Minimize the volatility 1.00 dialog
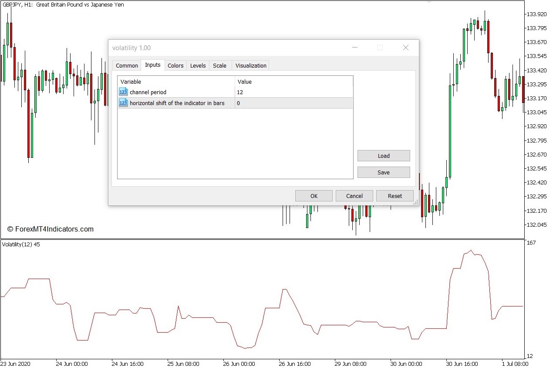The image size is (553, 368). (x=355, y=48)
